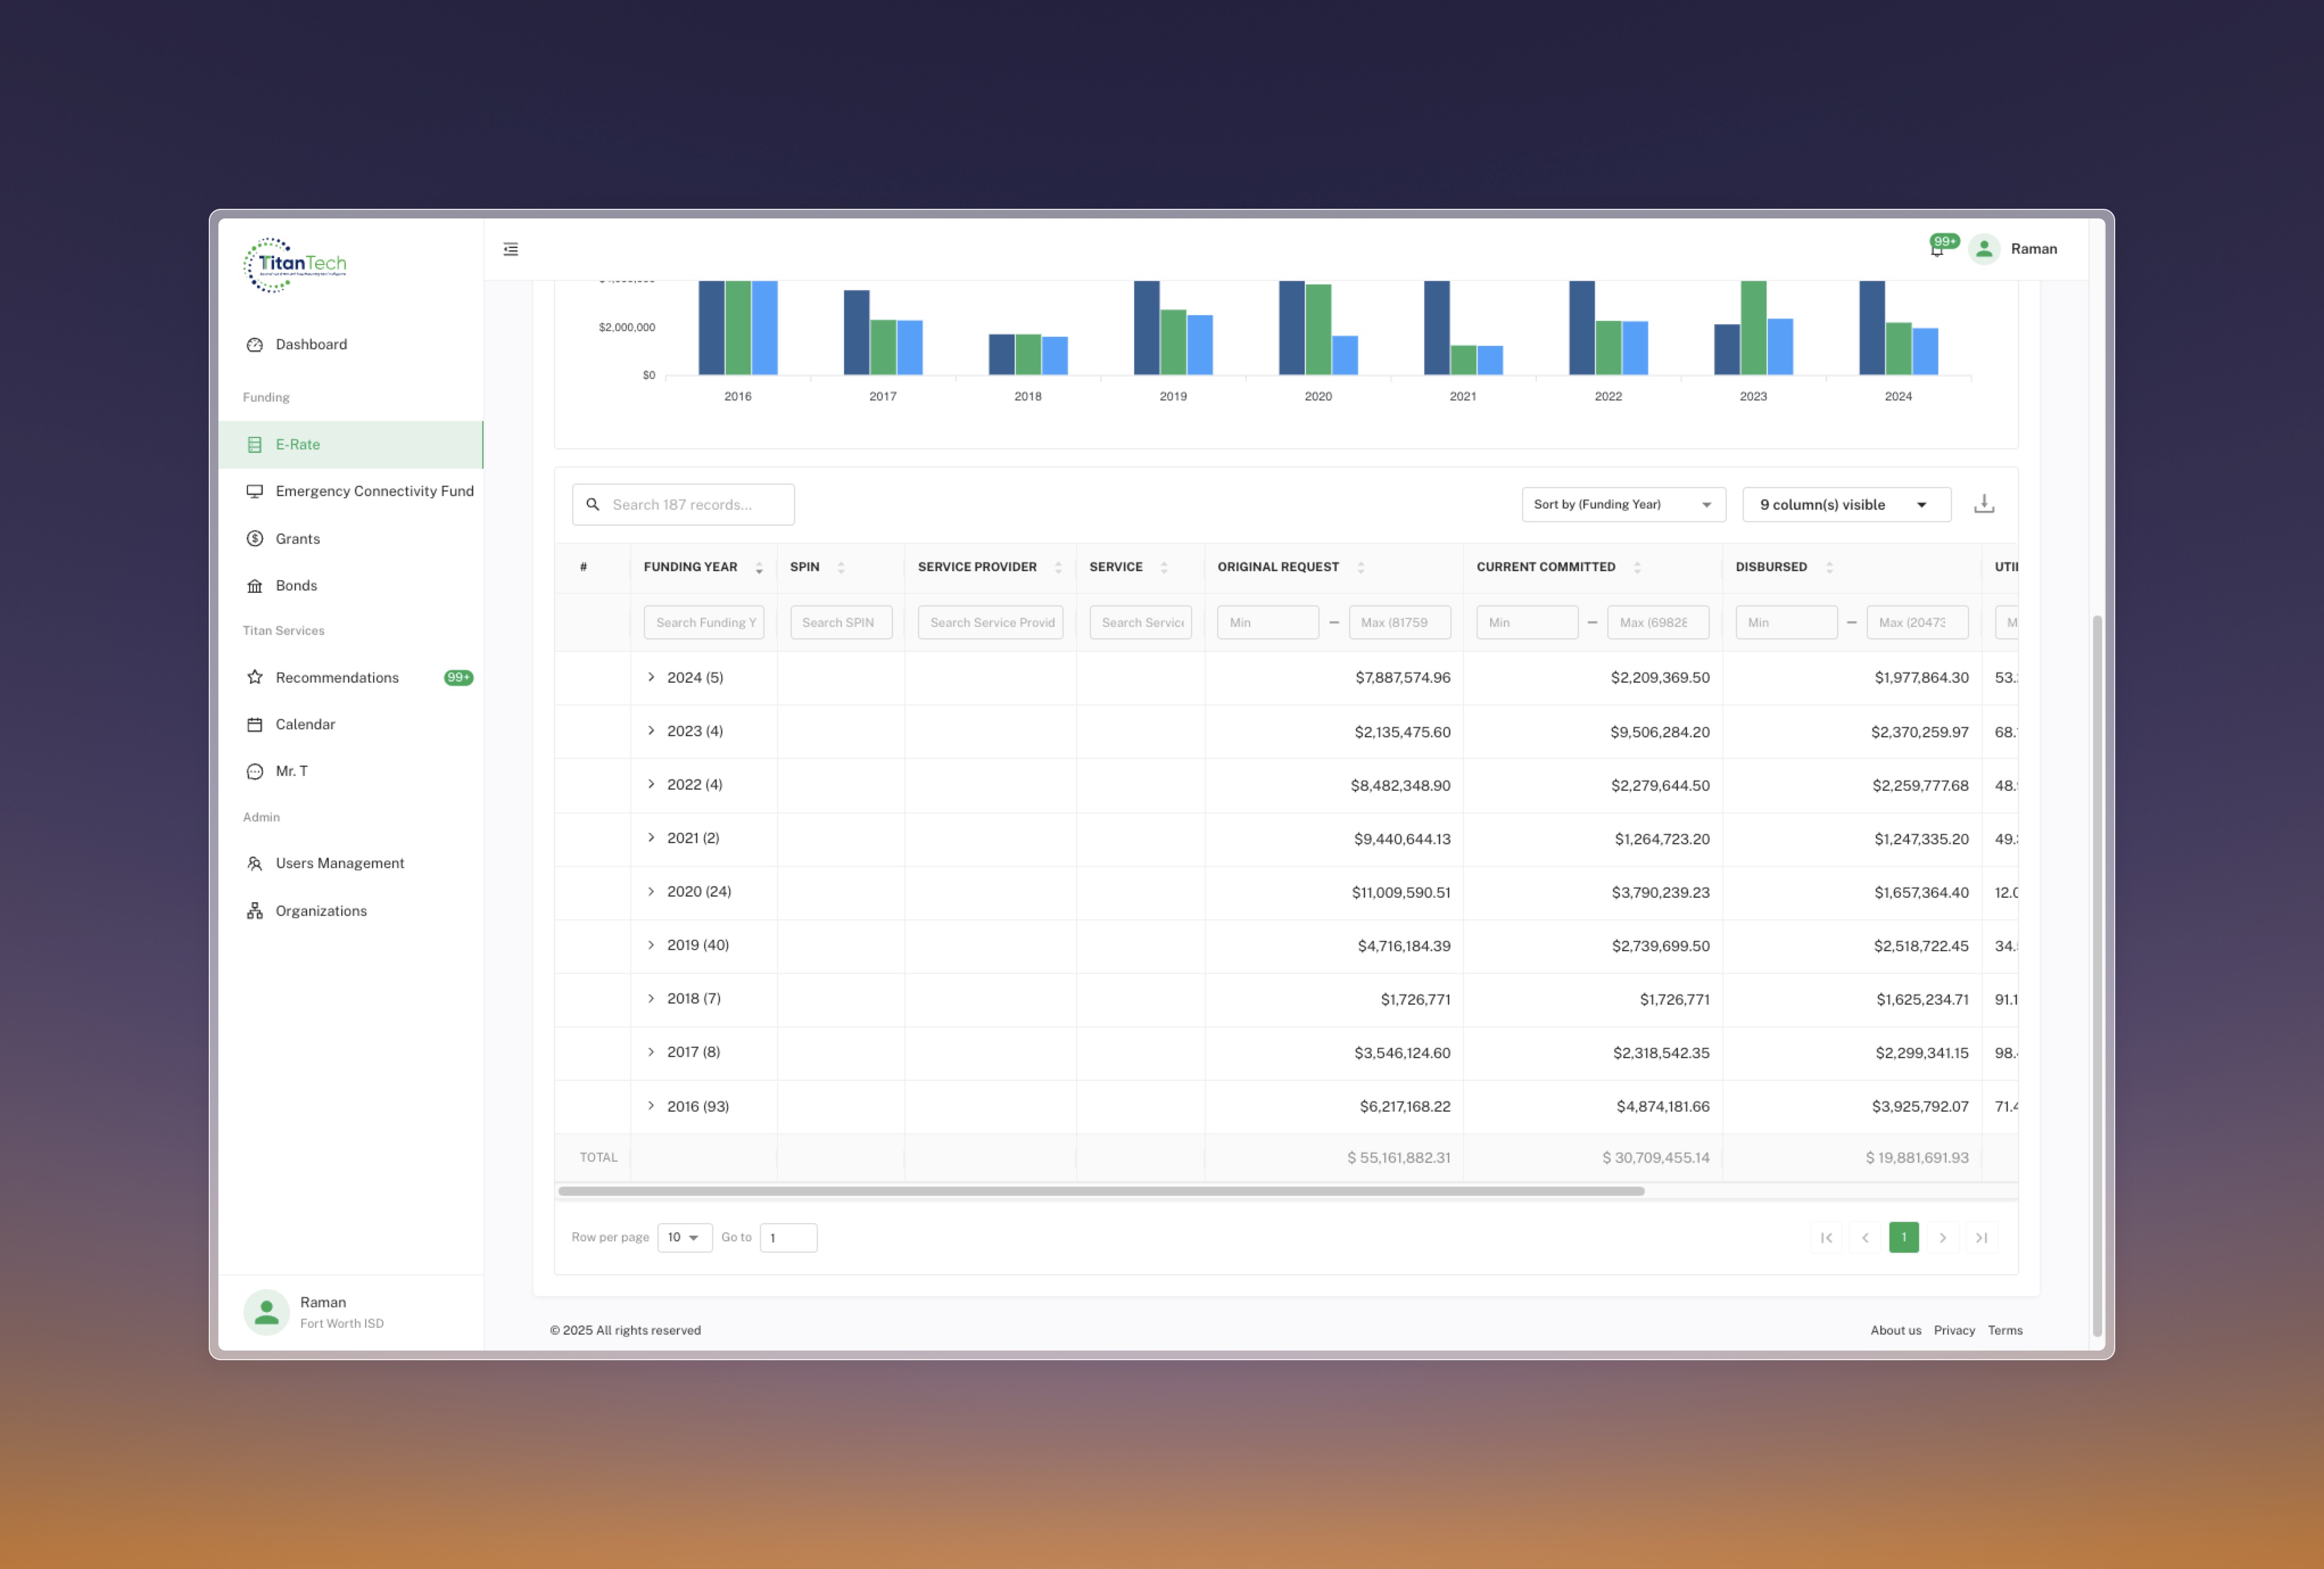Expand the 2024 (5) row group
The height and width of the screenshot is (1569, 2324).
pos(651,677)
